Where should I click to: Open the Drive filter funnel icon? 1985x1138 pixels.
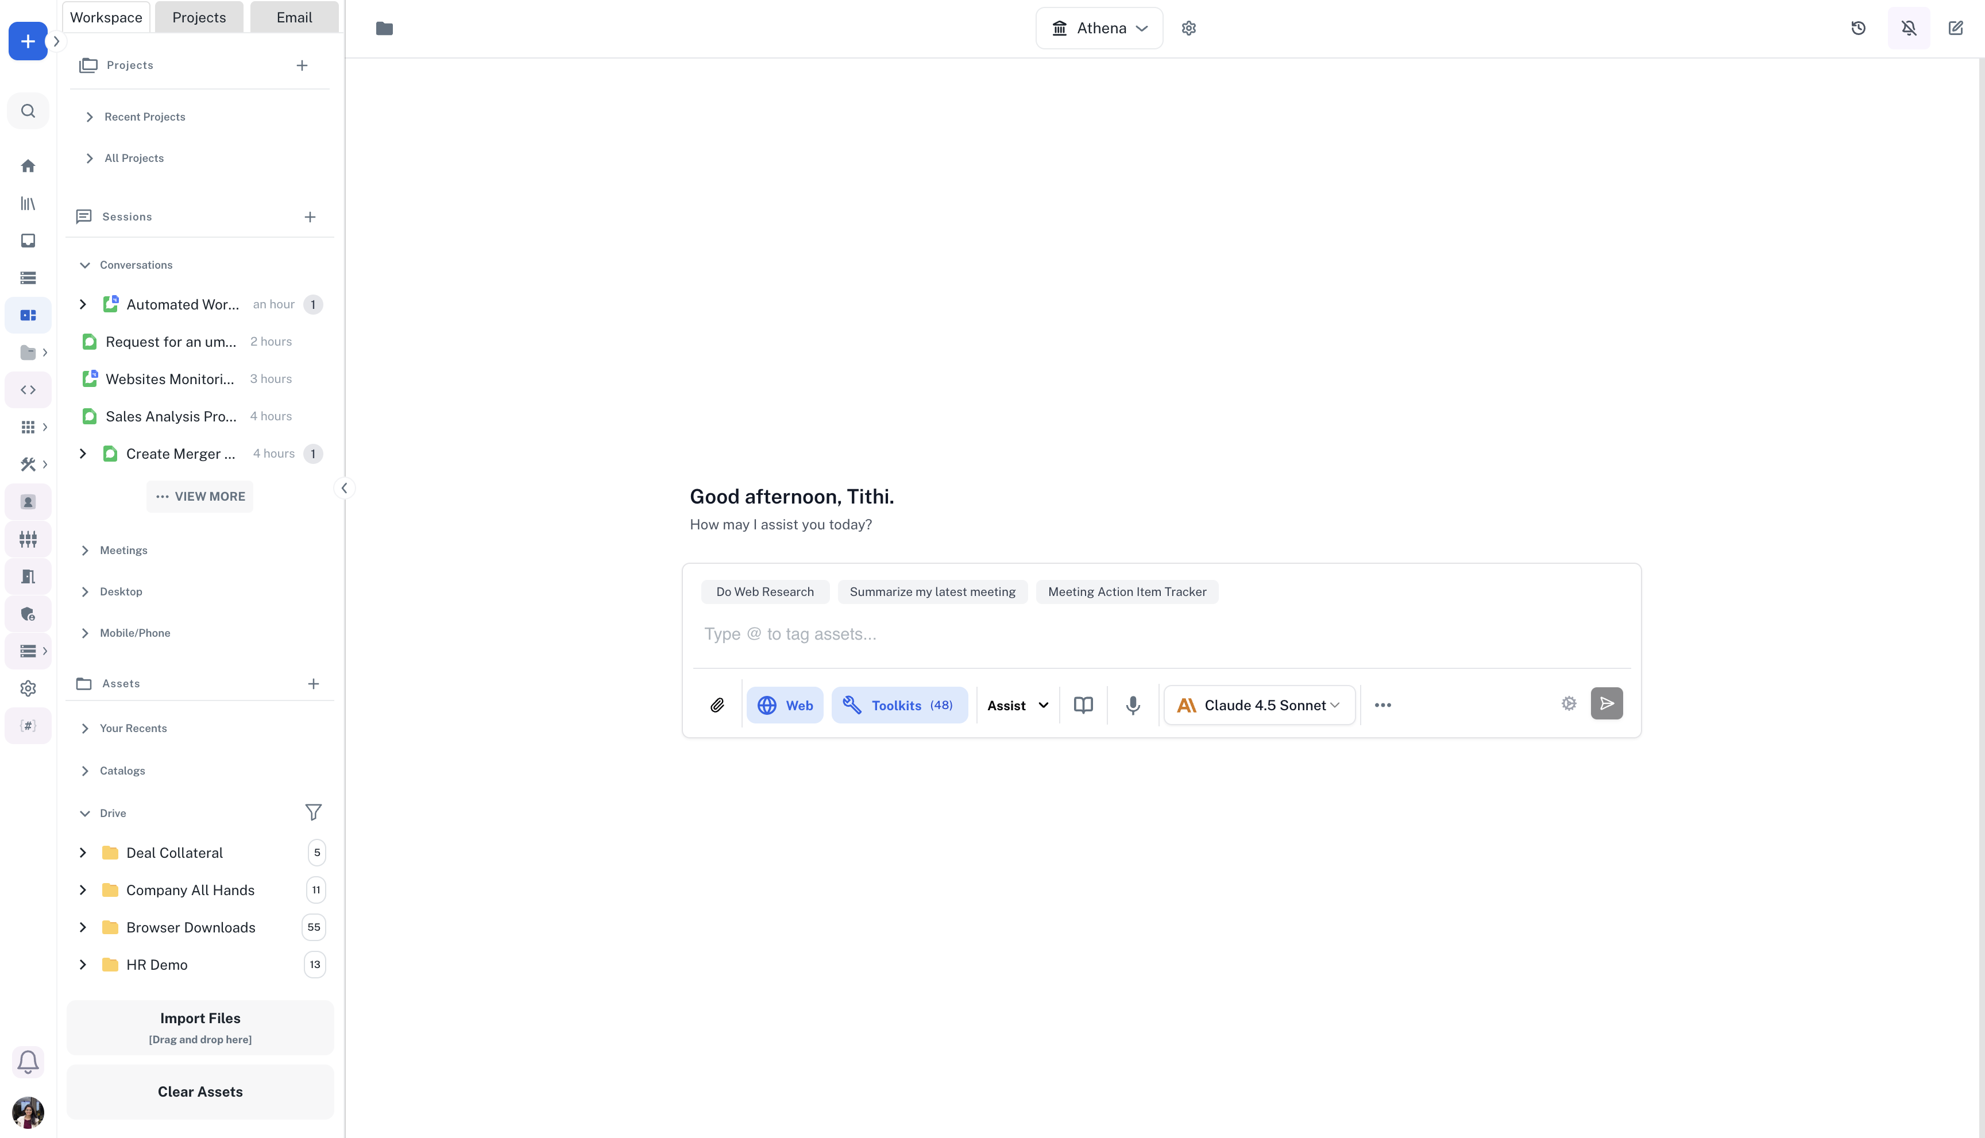click(312, 813)
